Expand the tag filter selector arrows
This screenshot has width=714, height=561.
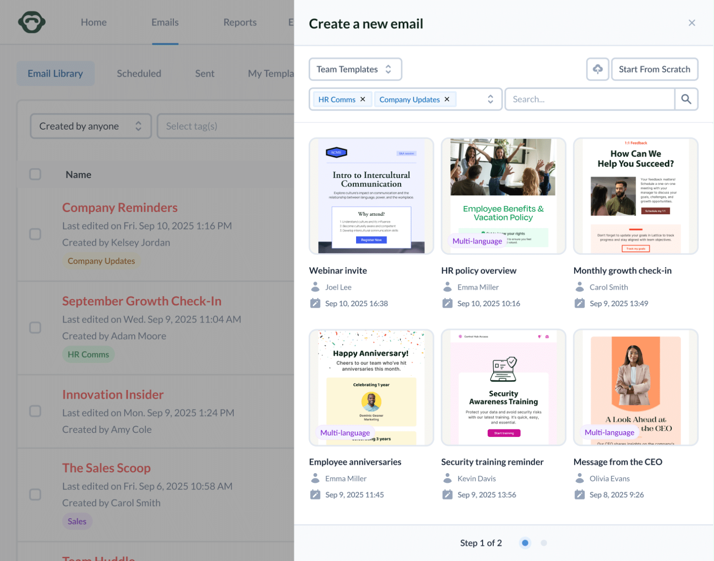pyautogui.click(x=490, y=99)
